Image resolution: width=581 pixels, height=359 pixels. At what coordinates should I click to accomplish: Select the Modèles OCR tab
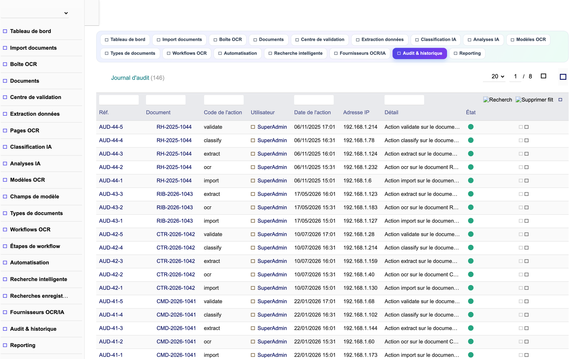pyautogui.click(x=528, y=40)
